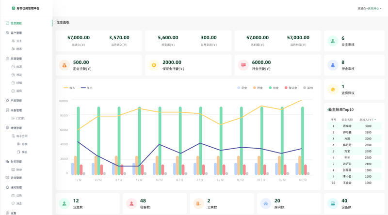Select the 信息面板 page tab

click(x=63, y=22)
